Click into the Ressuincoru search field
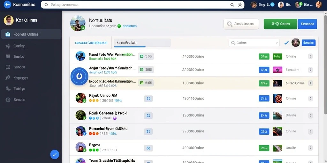Viewport: 327px width, 163px height. pyautogui.click(x=241, y=24)
